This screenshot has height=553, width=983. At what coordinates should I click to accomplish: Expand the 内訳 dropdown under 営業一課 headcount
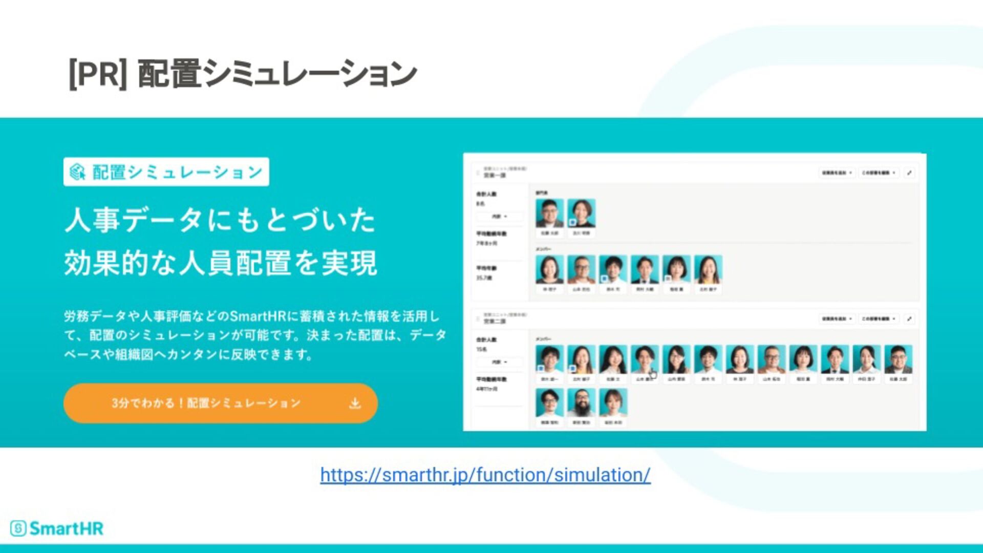pos(500,217)
